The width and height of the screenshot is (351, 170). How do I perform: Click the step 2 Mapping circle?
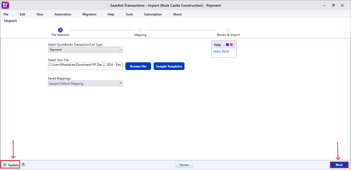point(140,30)
